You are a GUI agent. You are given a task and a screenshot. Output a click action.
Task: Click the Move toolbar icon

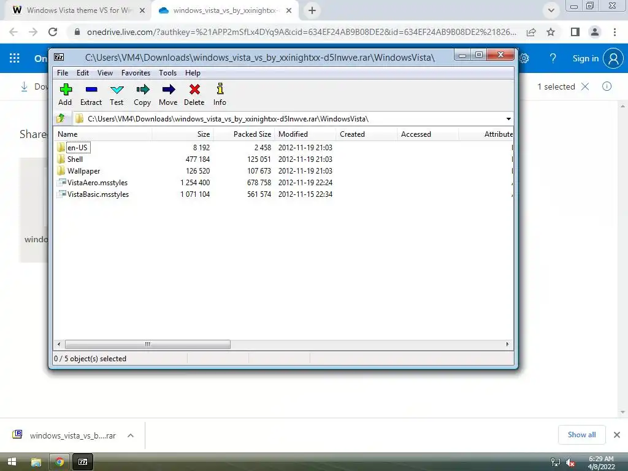[x=168, y=94]
